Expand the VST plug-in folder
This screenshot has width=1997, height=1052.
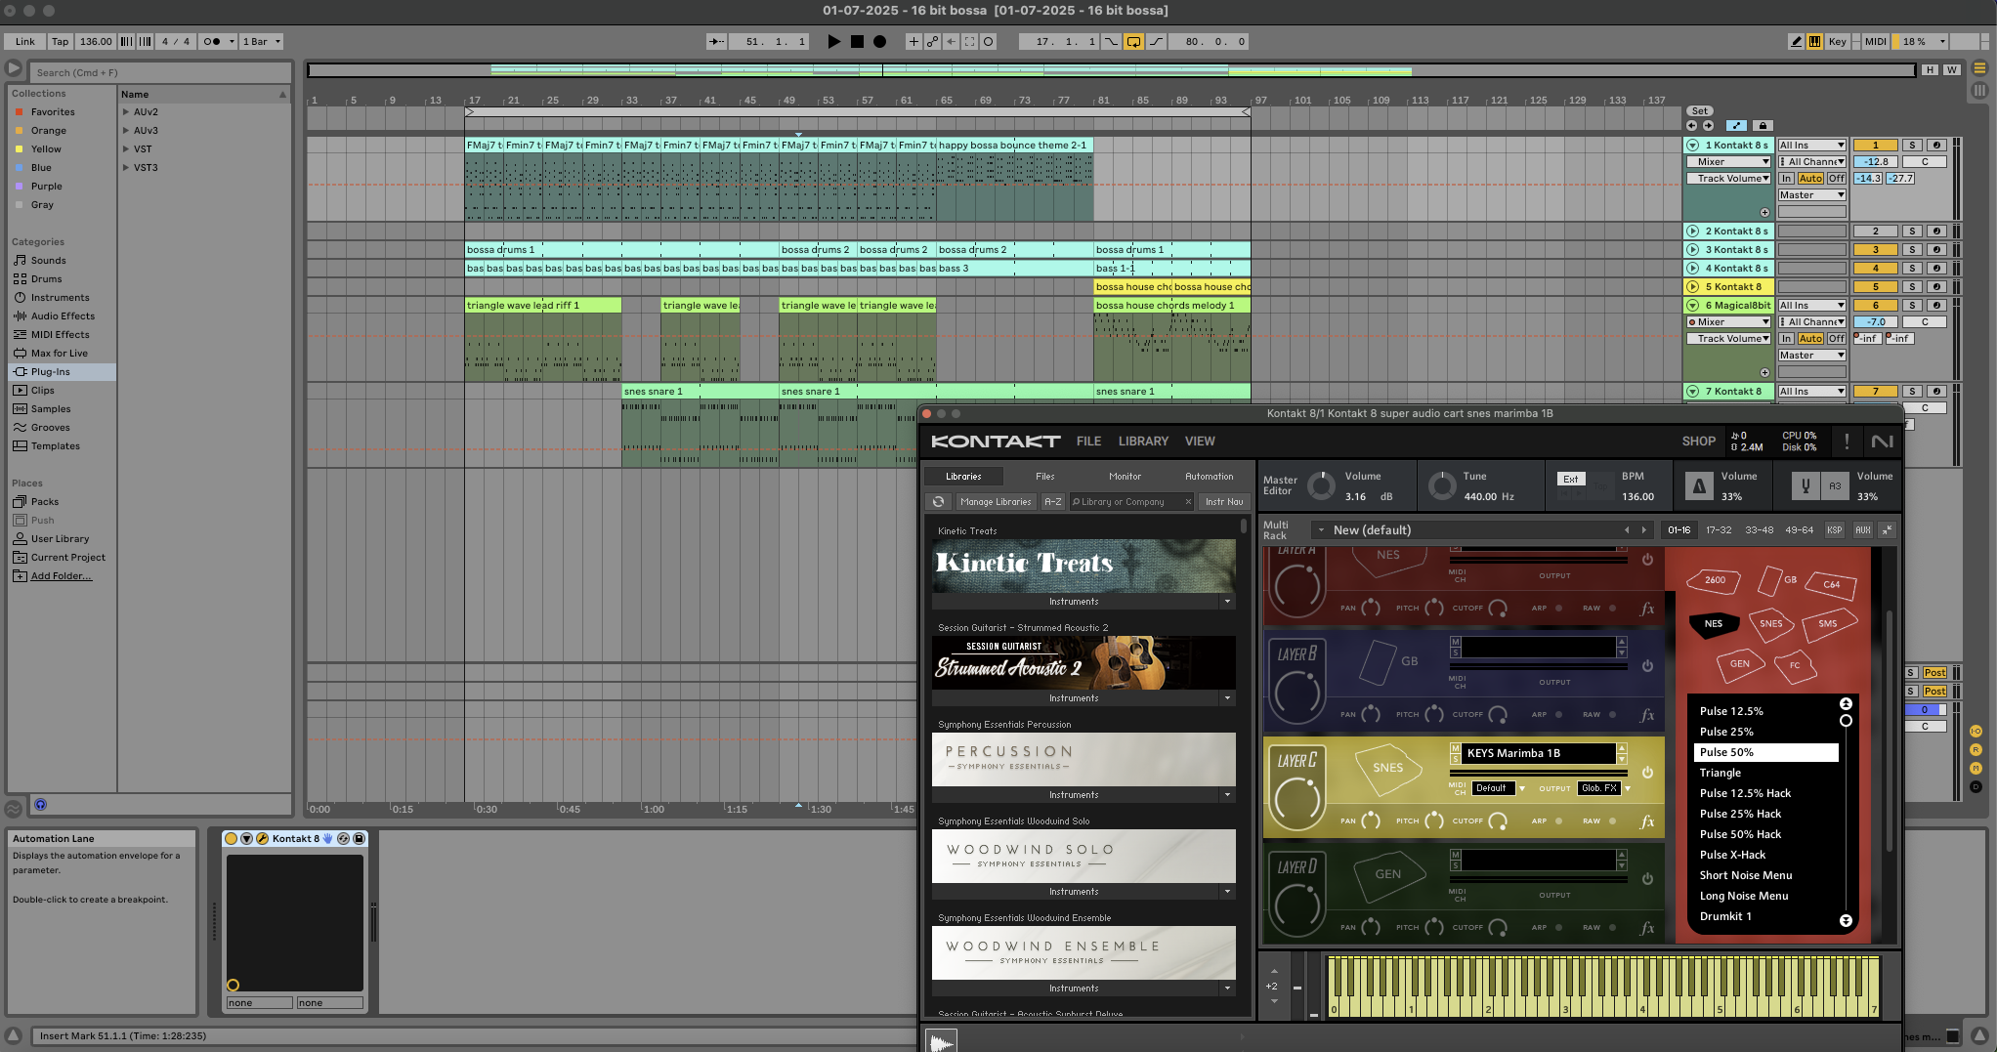(126, 149)
